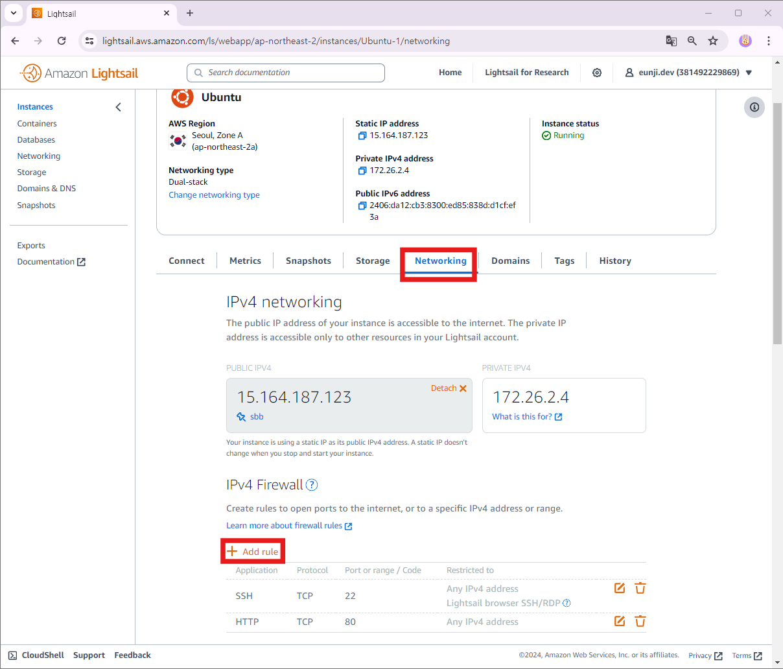
Task: Switch to the Domains tab
Action: (511, 261)
